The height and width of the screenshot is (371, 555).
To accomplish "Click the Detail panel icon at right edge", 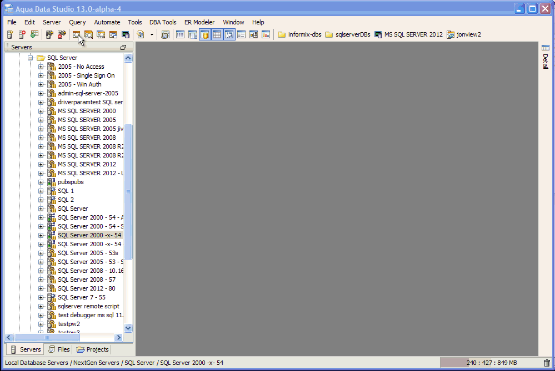I will coord(546,48).
